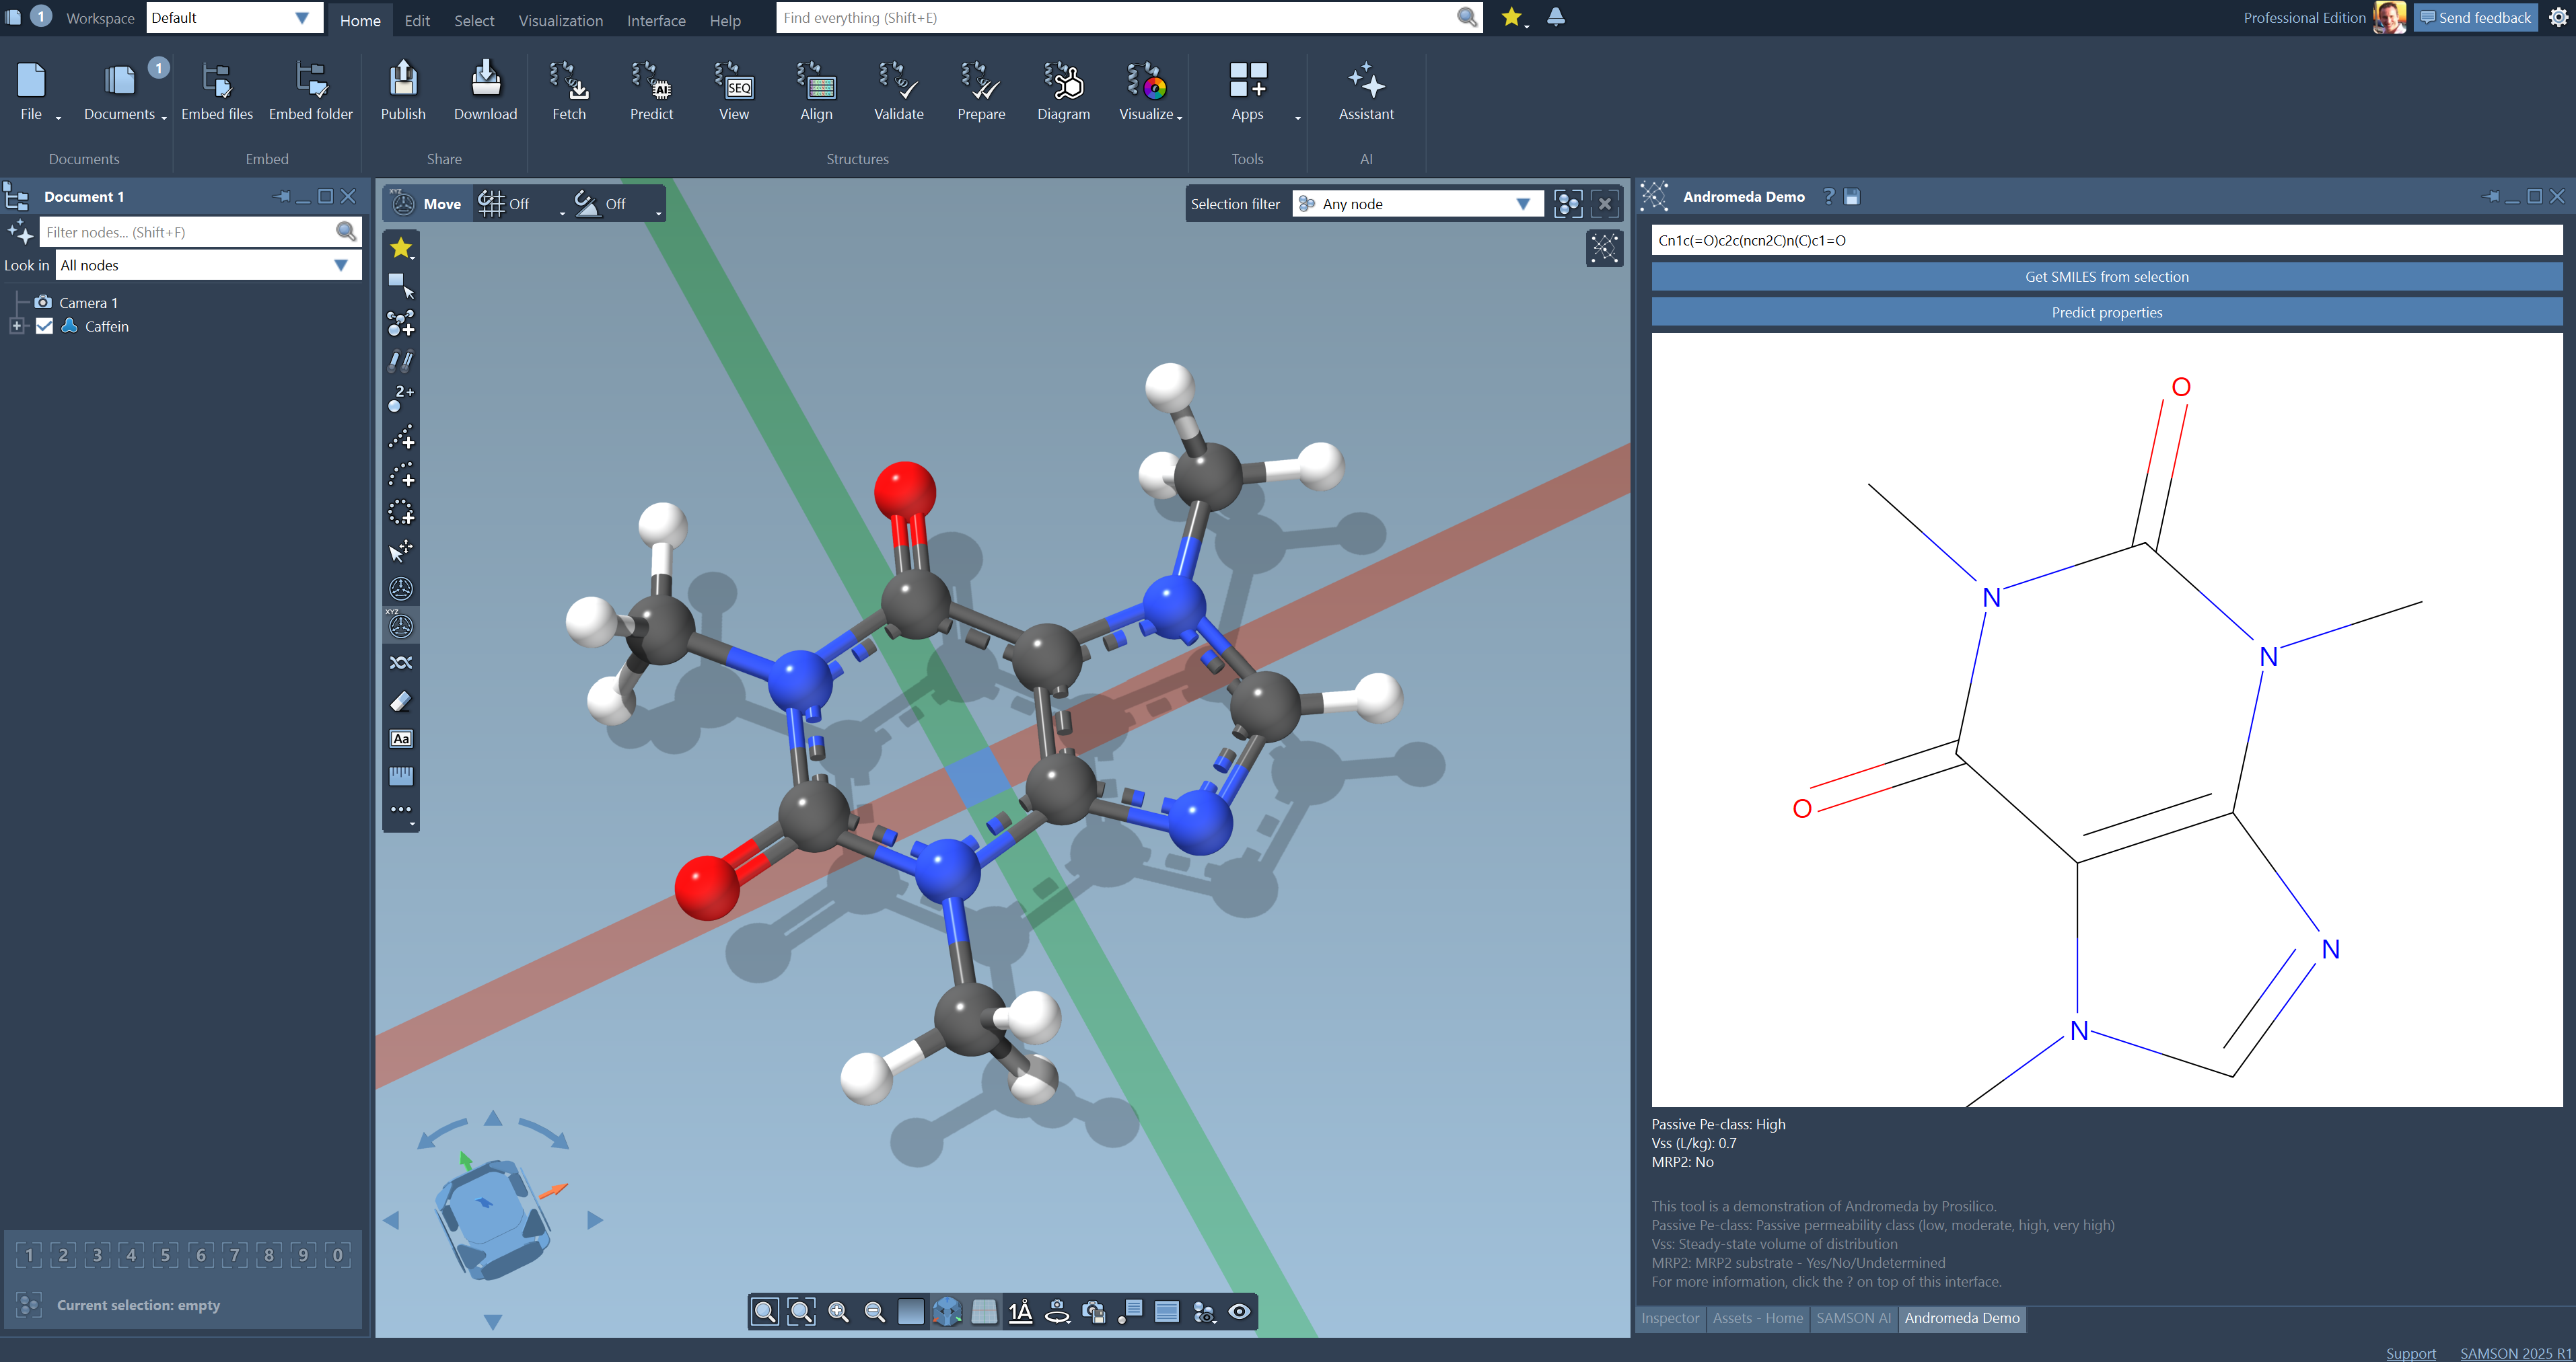Activate the text label Aa tool
Image resolution: width=2576 pixels, height=1362 pixels.
point(401,739)
